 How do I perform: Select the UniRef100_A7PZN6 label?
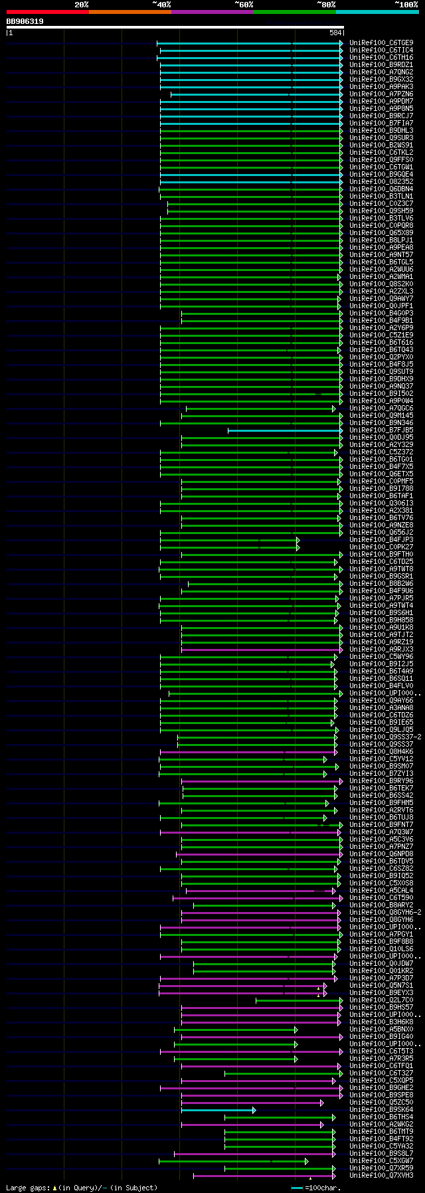tap(381, 94)
